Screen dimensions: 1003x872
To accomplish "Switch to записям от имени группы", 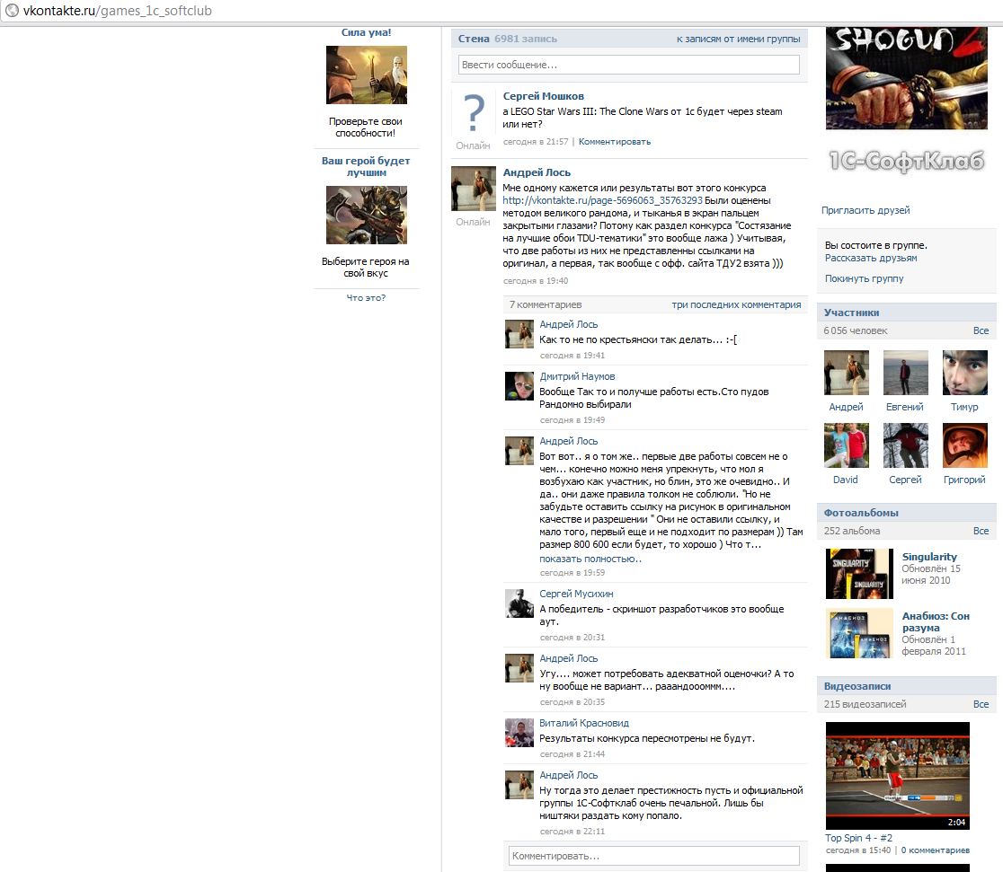I will pos(738,39).
